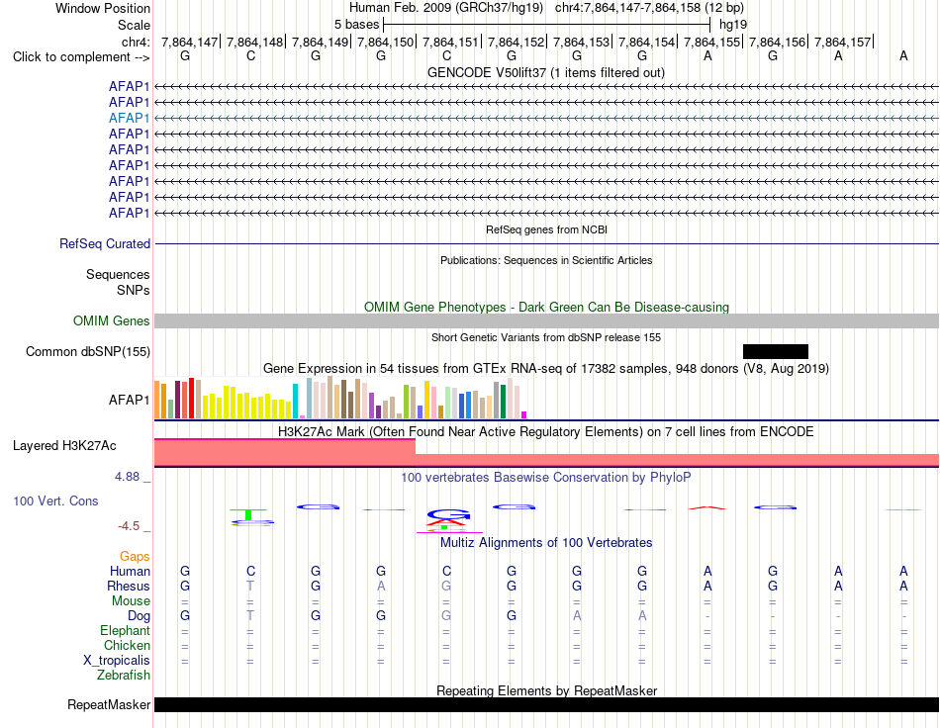Click the base C under 7,864,148
Image resolution: width=940 pixels, height=728 pixels.
pyautogui.click(x=250, y=56)
